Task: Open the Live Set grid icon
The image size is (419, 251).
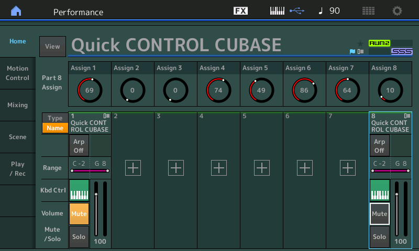Action: click(368, 11)
